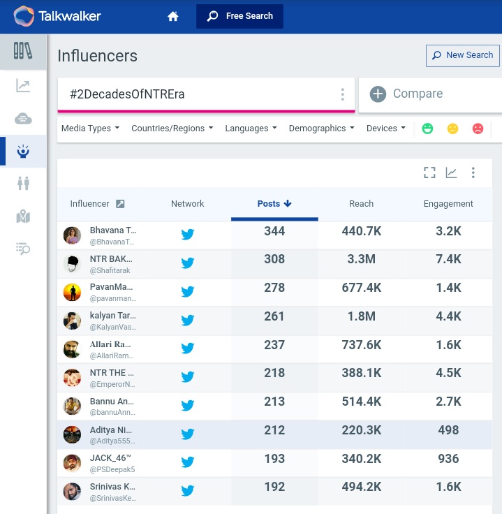The height and width of the screenshot is (514, 502).
Task: Click the Talkwalker logo
Action: [57, 16]
